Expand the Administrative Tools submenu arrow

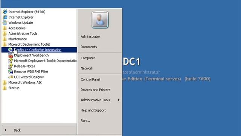[119, 100]
